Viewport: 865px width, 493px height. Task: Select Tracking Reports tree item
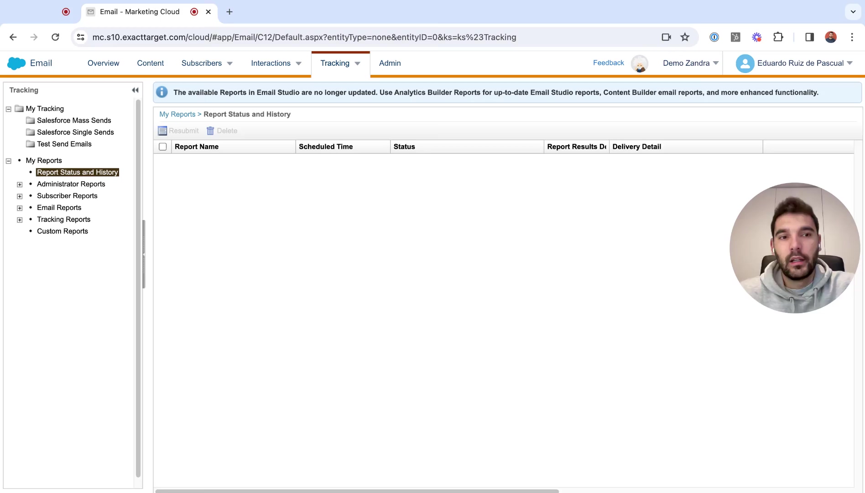pos(64,220)
